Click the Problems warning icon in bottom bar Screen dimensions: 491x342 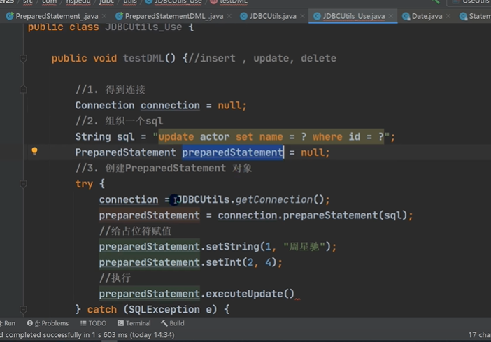tap(30, 323)
